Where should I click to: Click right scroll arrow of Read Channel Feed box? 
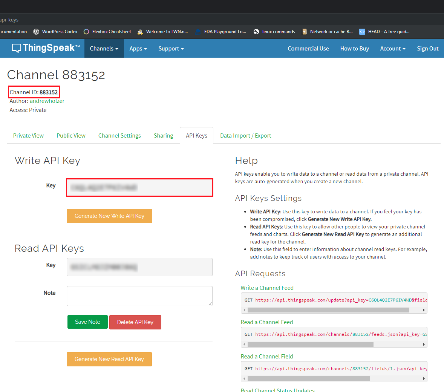424,345
